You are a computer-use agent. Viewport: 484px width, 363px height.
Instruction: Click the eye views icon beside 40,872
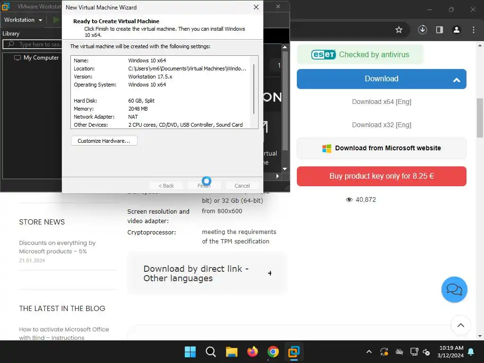coord(349,200)
